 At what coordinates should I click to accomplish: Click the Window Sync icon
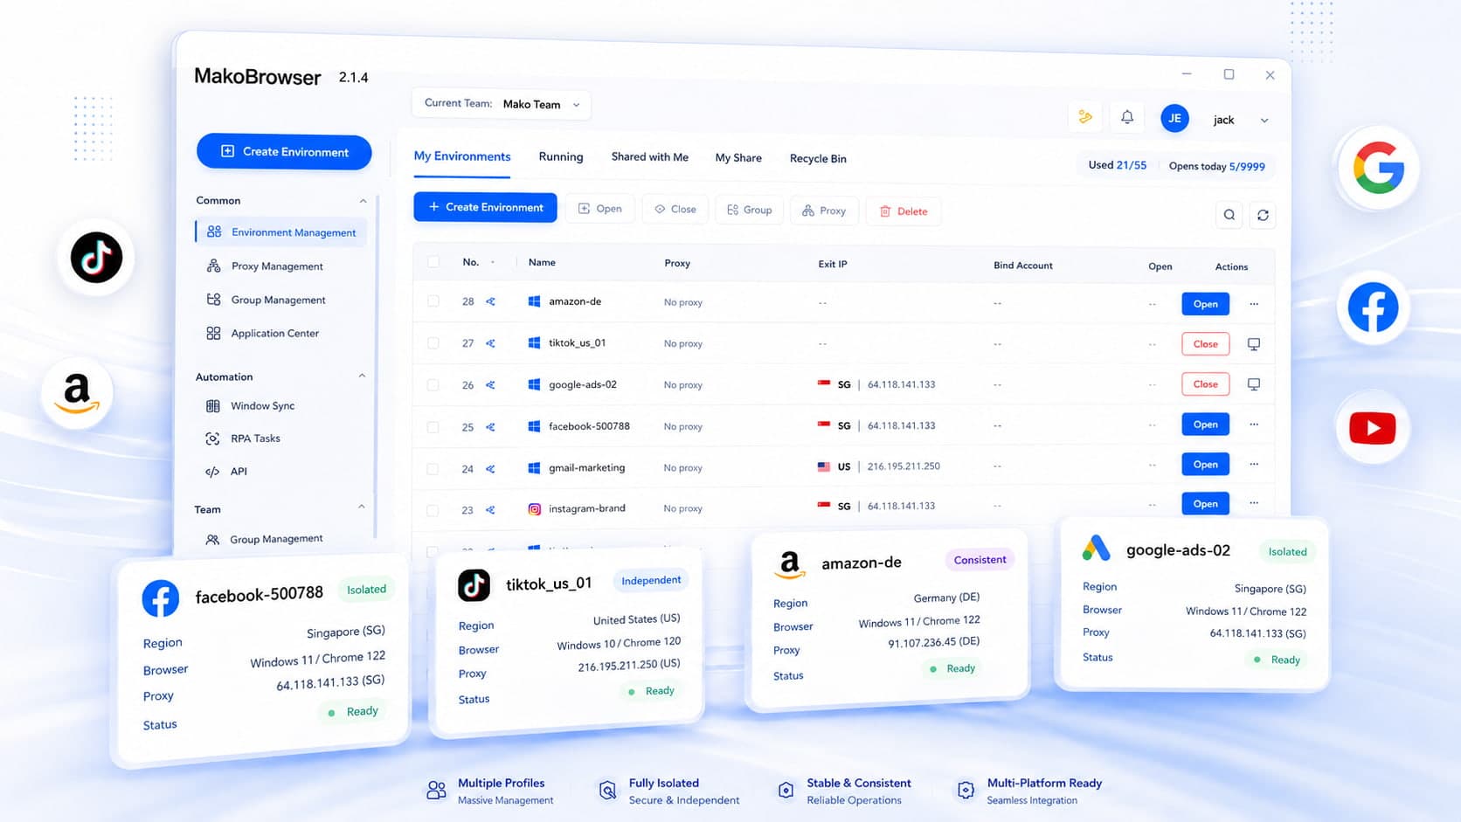click(x=212, y=405)
